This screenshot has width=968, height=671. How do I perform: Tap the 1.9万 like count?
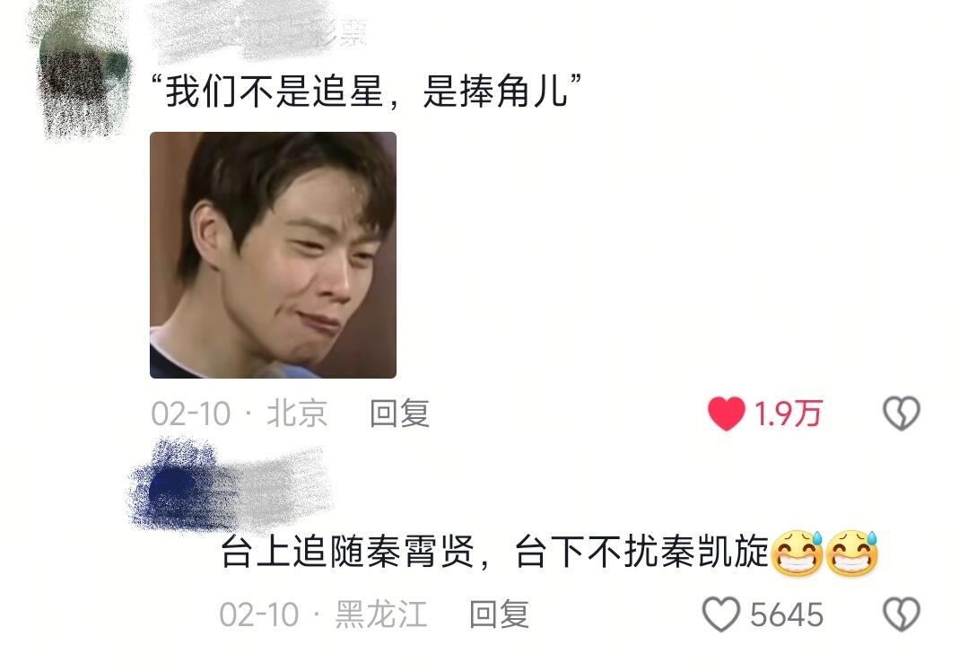788,414
